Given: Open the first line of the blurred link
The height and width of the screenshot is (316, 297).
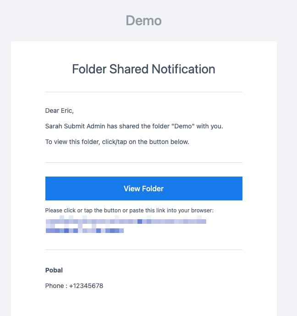Looking at the screenshot, I should click(x=126, y=222).
